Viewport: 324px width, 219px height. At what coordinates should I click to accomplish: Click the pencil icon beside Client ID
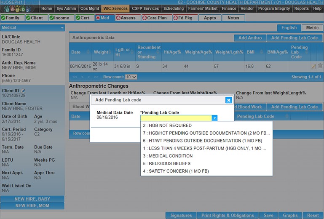pos(23,91)
